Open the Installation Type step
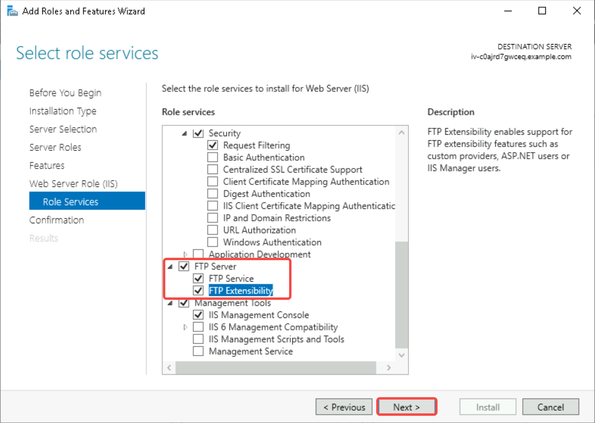The image size is (595, 423). (63, 111)
